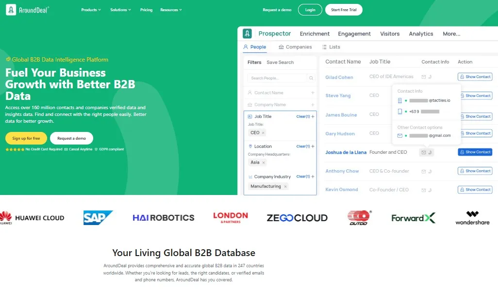The height and width of the screenshot is (291, 498).
Task: Click the envelope icon next to Gilad Cohen
Action: coord(423,77)
